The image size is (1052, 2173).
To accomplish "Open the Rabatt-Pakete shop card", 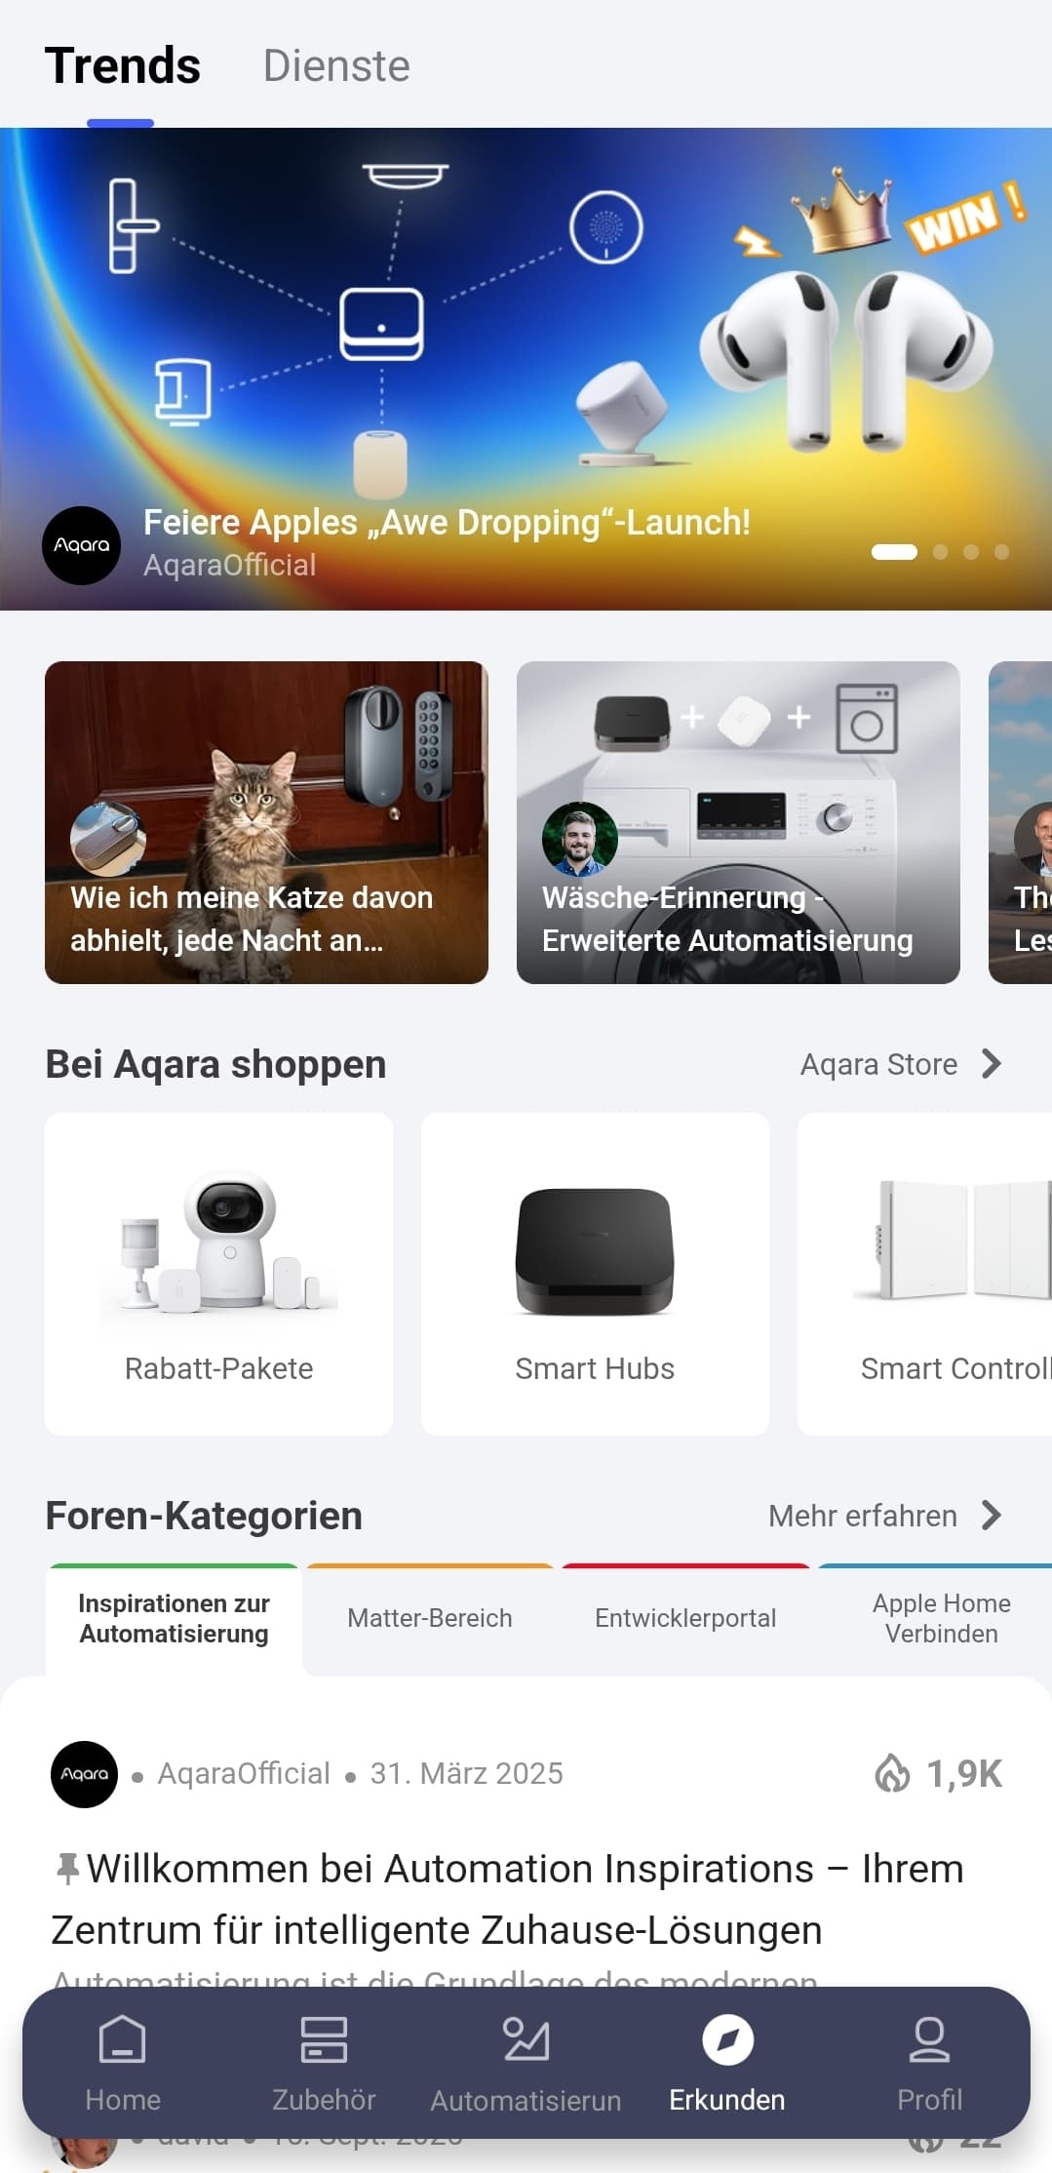I will point(219,1274).
